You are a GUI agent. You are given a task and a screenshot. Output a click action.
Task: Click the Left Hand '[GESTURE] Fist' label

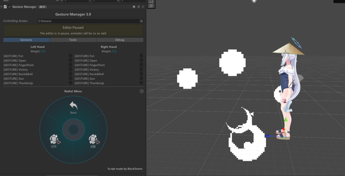tap(13, 56)
